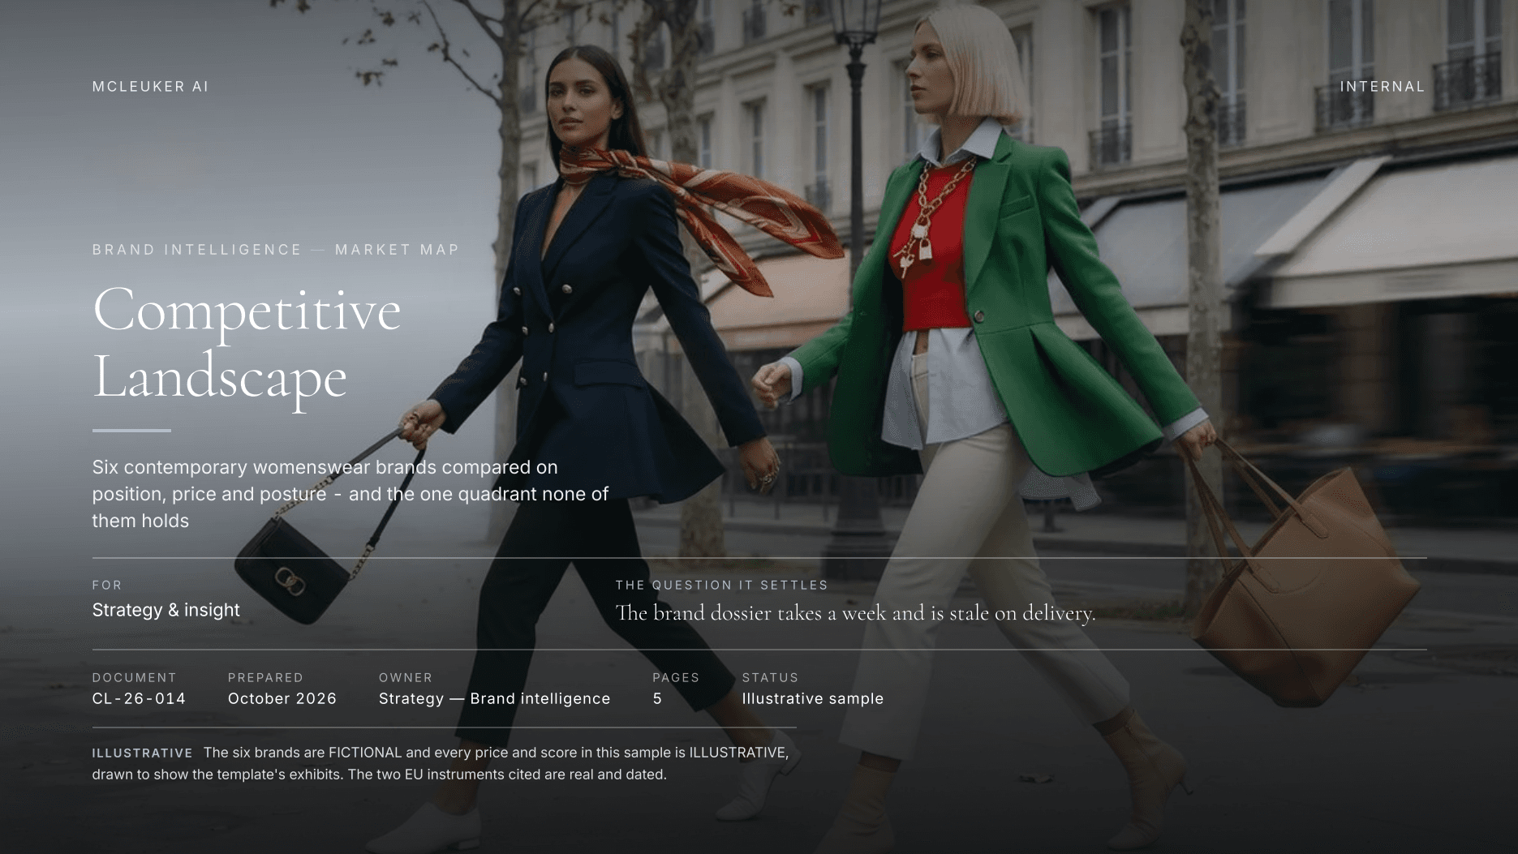Select the 'BRAND INTELLIGENCE — MARKET MAP' eyebrow
The height and width of the screenshot is (854, 1518).
[276, 250]
